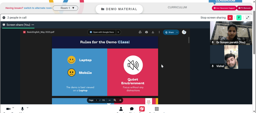
Task: Select Dr Sonam parakh video tile
Action: (x=231, y=33)
